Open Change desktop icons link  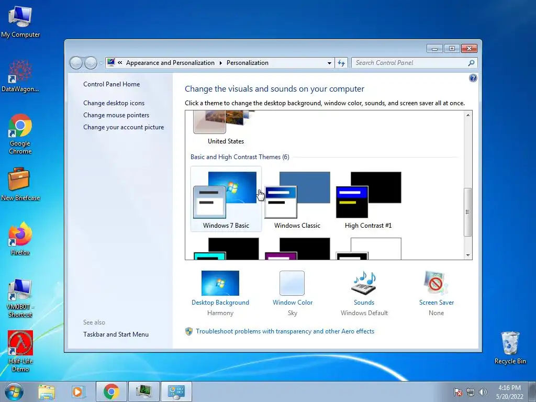[114, 103]
